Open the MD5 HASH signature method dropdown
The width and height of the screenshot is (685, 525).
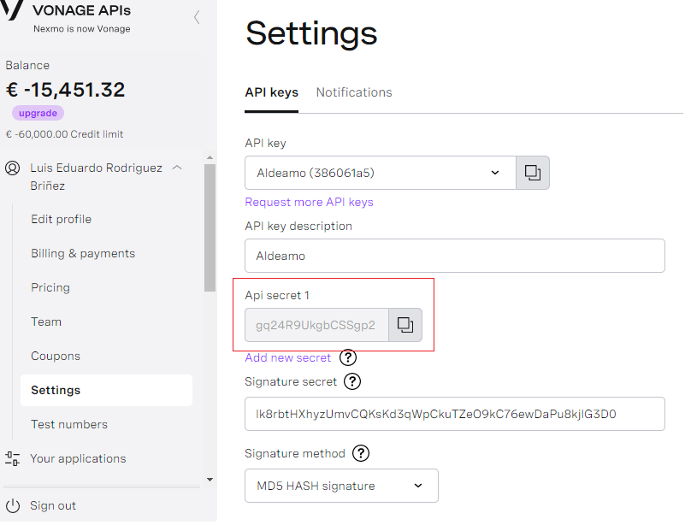pyautogui.click(x=341, y=486)
